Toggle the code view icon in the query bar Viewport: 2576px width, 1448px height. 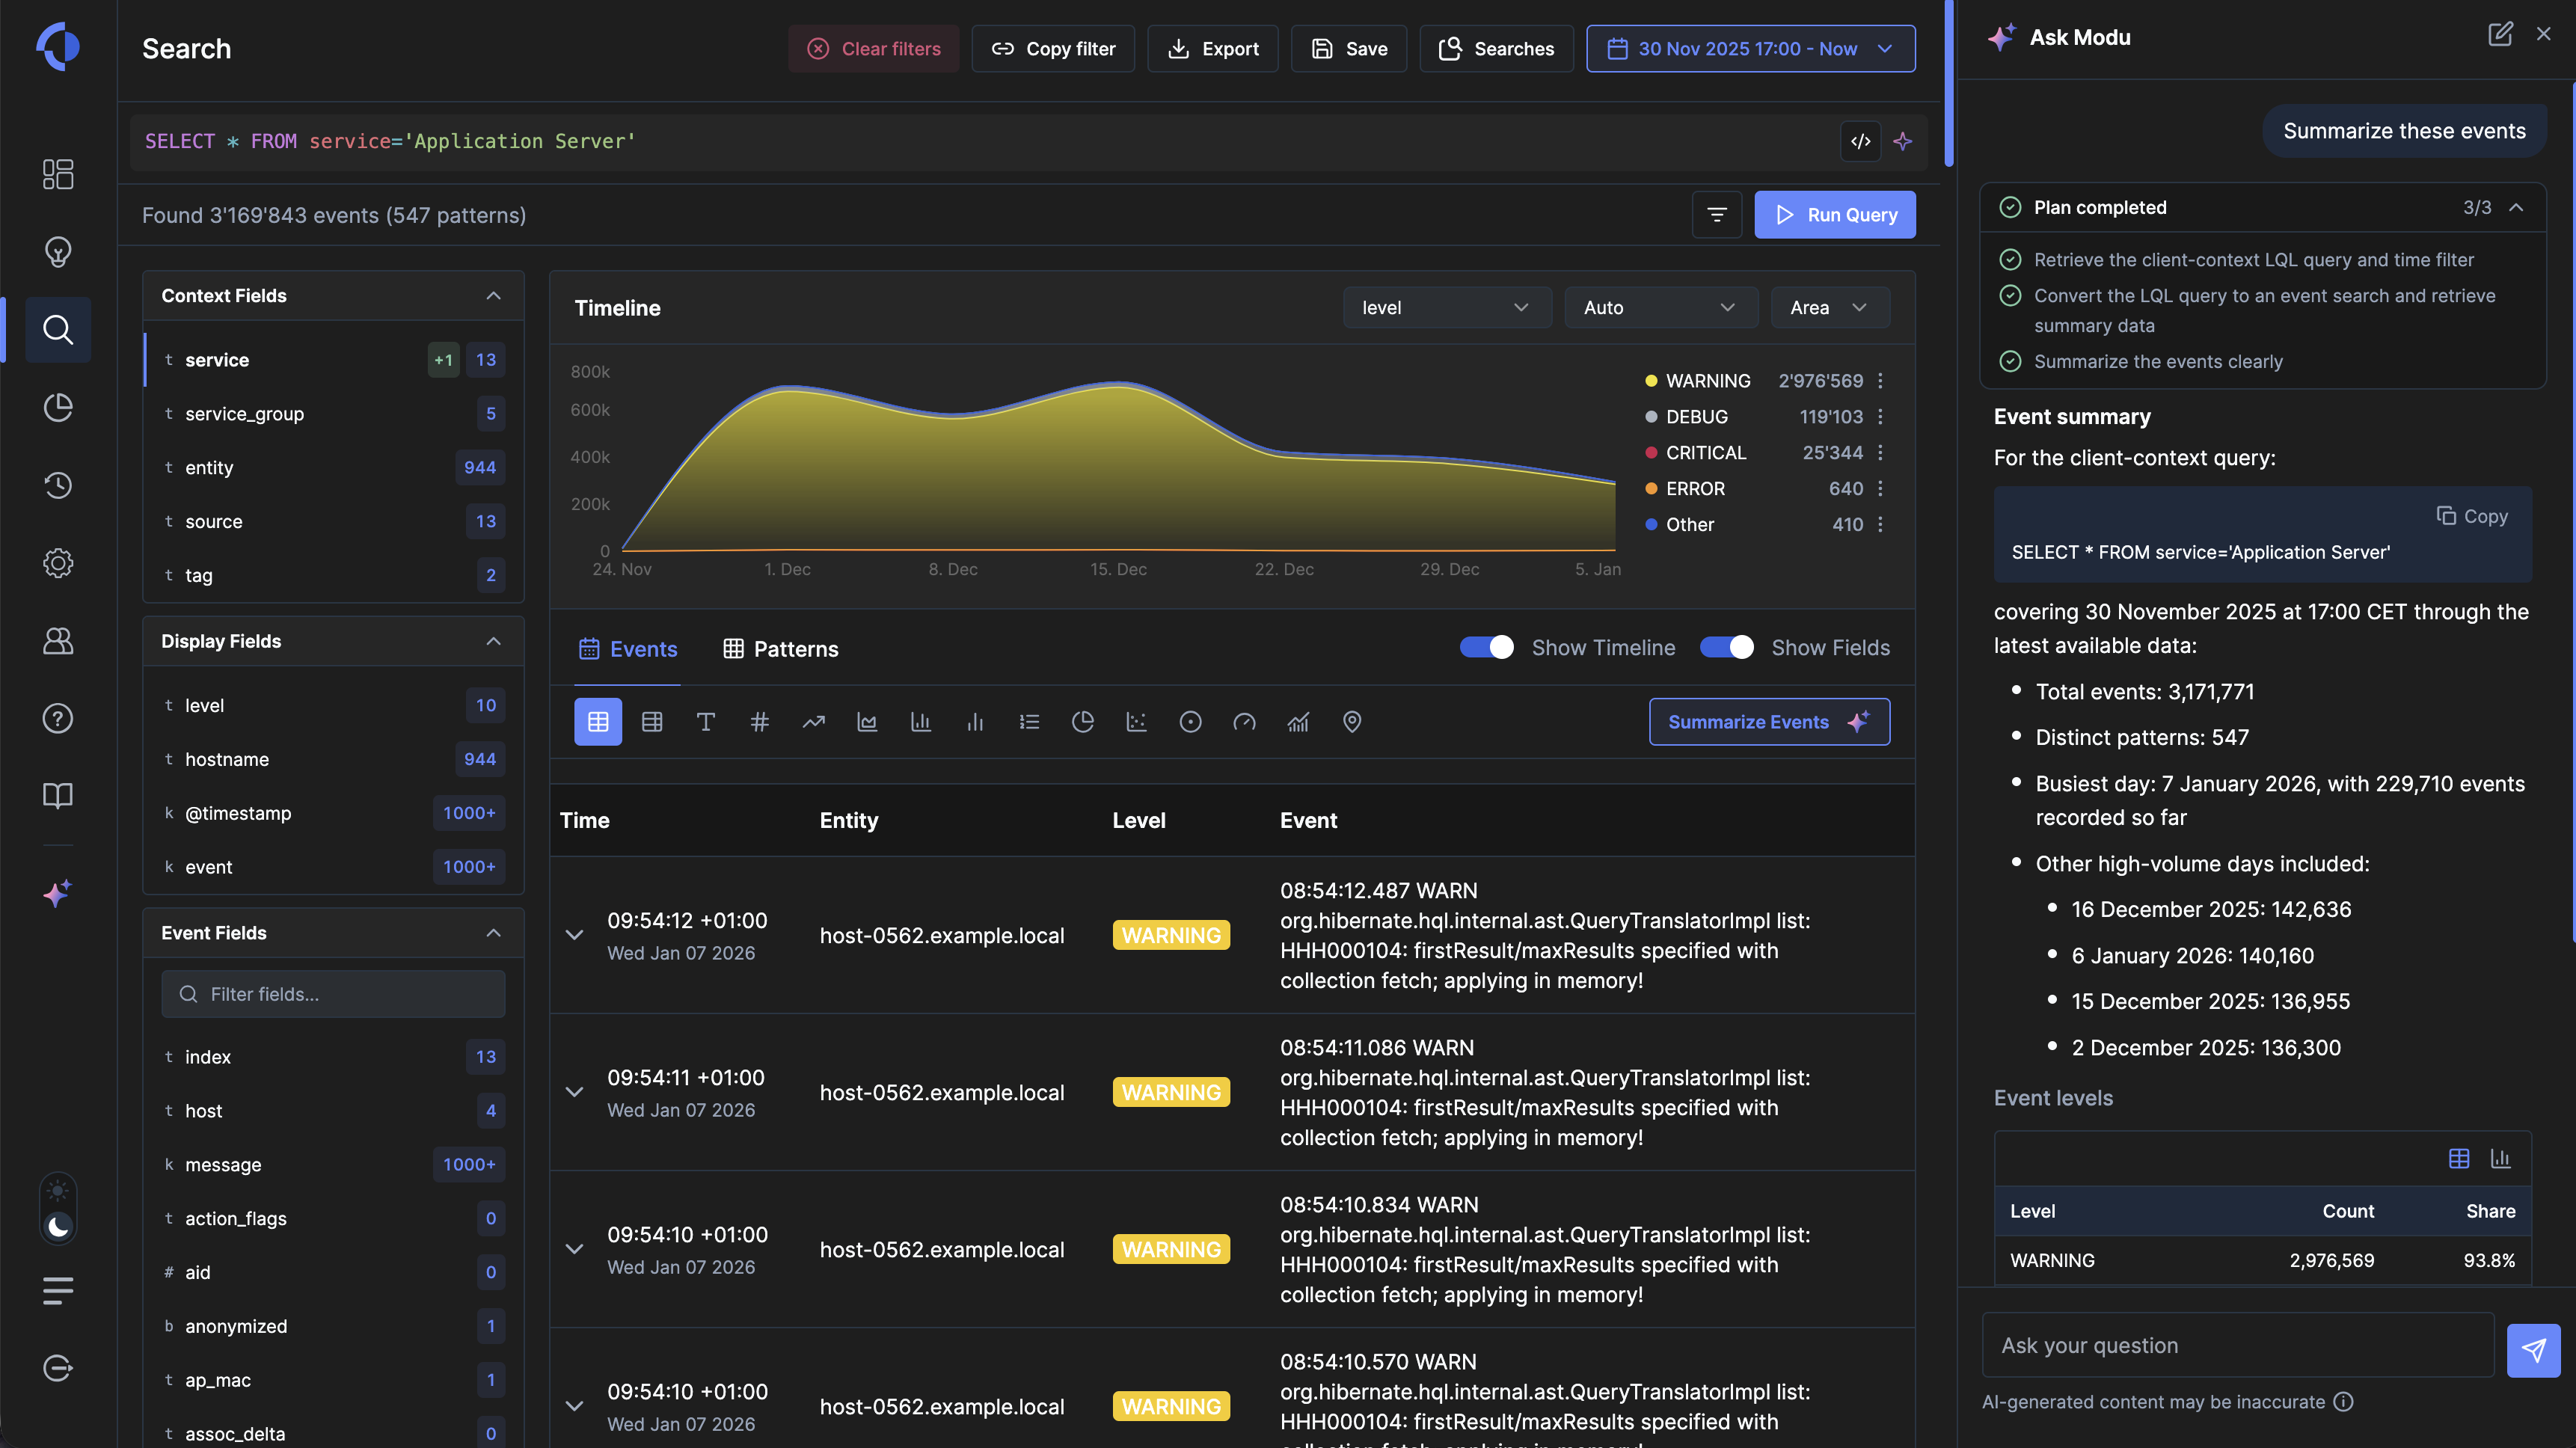pos(1860,141)
